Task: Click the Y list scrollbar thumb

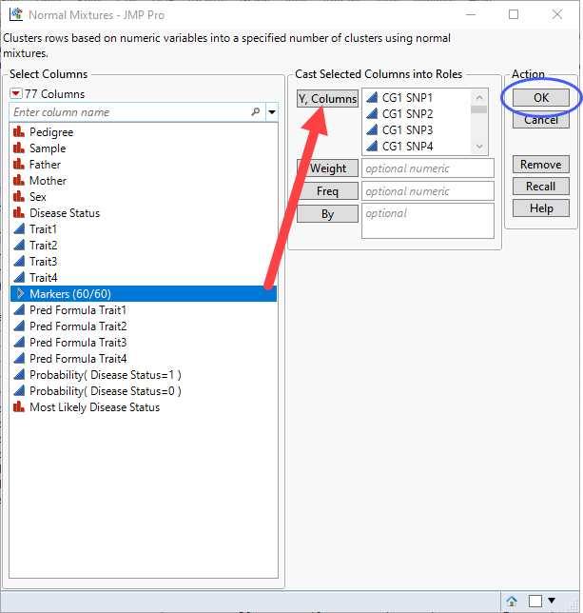Action: pyautogui.click(x=478, y=109)
